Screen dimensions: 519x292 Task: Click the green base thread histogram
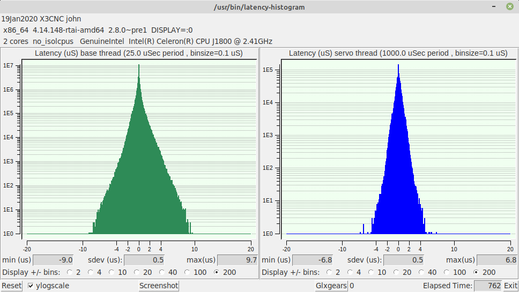coord(138,177)
